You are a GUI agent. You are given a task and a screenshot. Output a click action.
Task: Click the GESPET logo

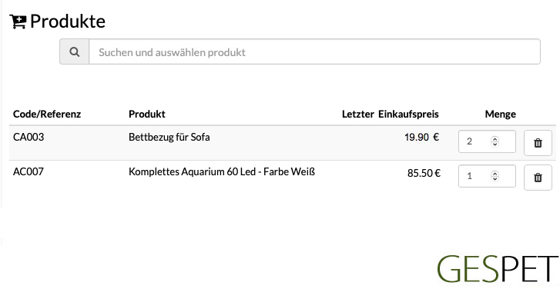(498, 269)
